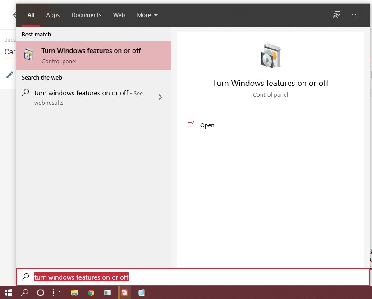The width and height of the screenshot is (372, 299).
Task: Open Google Chrome from taskbar
Action: [x=91, y=293]
